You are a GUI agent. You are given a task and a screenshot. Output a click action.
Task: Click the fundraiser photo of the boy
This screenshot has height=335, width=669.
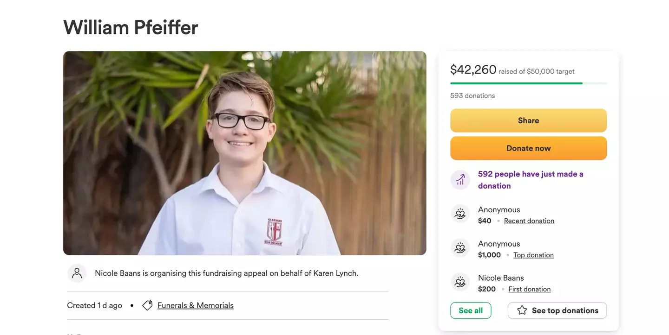[244, 153]
